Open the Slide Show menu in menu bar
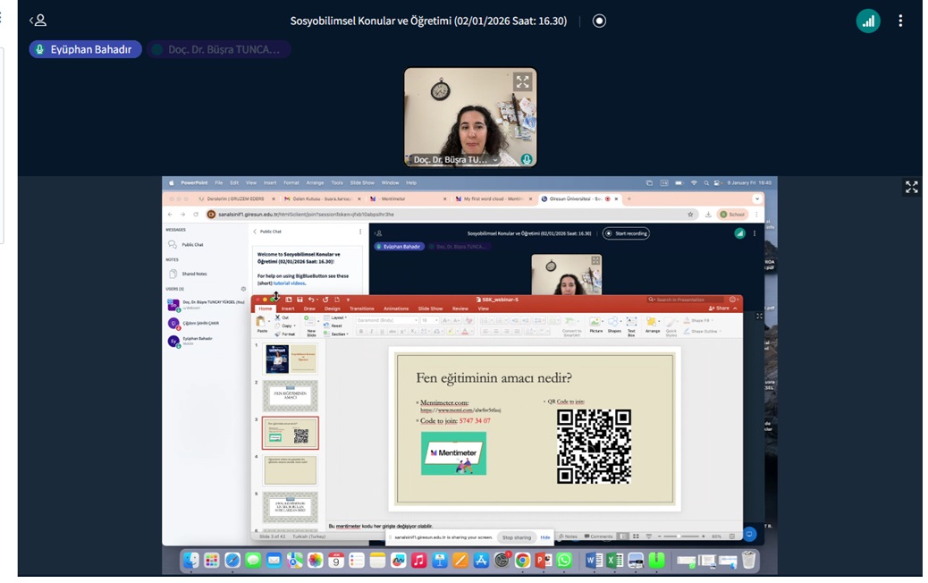Image resolution: width=928 pixels, height=583 pixels. pos(363,182)
